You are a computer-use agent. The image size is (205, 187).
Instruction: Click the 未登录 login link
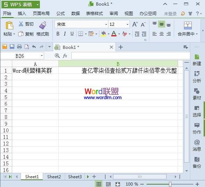(170, 14)
